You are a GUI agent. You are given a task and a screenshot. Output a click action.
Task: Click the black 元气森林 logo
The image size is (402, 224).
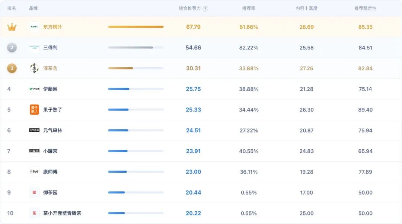tap(34, 130)
